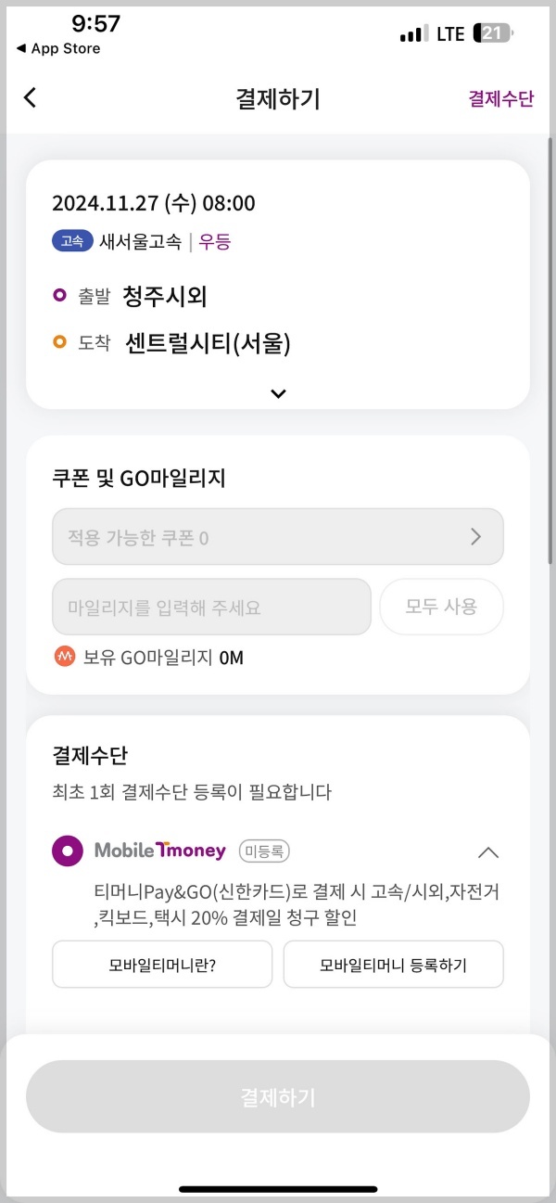Tap the 우등 seat grade label

tap(212, 239)
